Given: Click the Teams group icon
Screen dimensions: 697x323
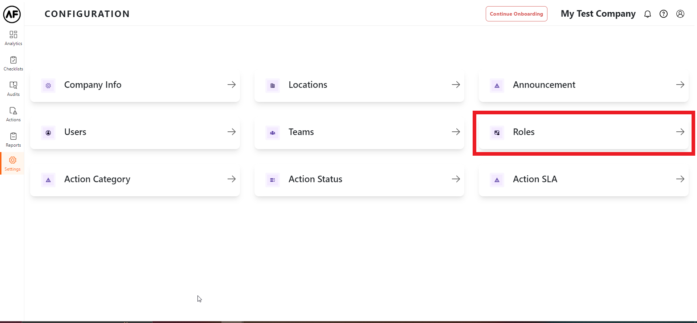Looking at the screenshot, I should (273, 133).
